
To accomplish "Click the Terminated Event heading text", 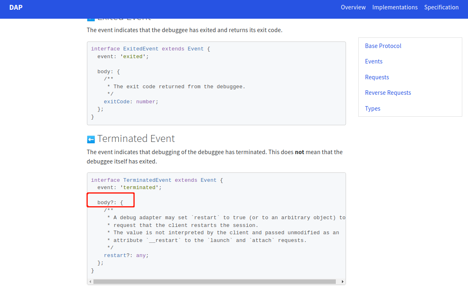I will (135, 139).
